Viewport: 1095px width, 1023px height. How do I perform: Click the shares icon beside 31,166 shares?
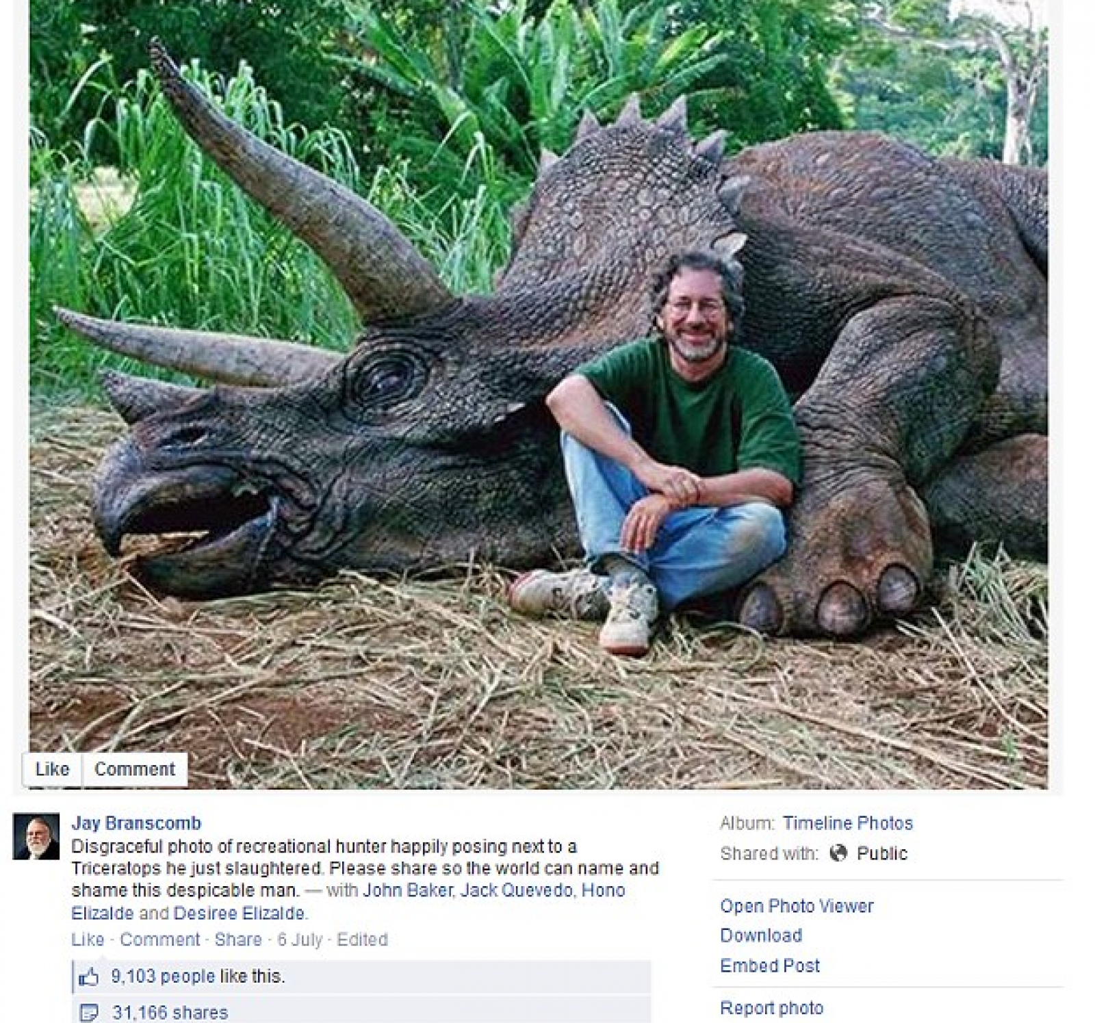coord(89,1013)
